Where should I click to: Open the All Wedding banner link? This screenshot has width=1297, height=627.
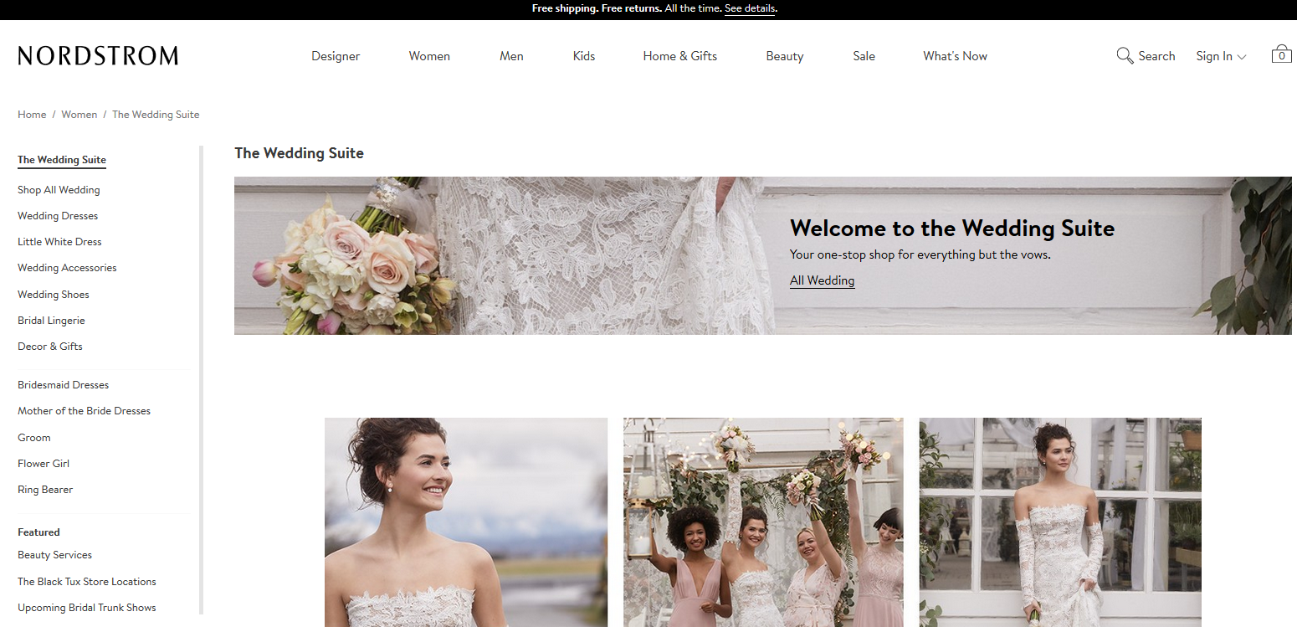[822, 280]
